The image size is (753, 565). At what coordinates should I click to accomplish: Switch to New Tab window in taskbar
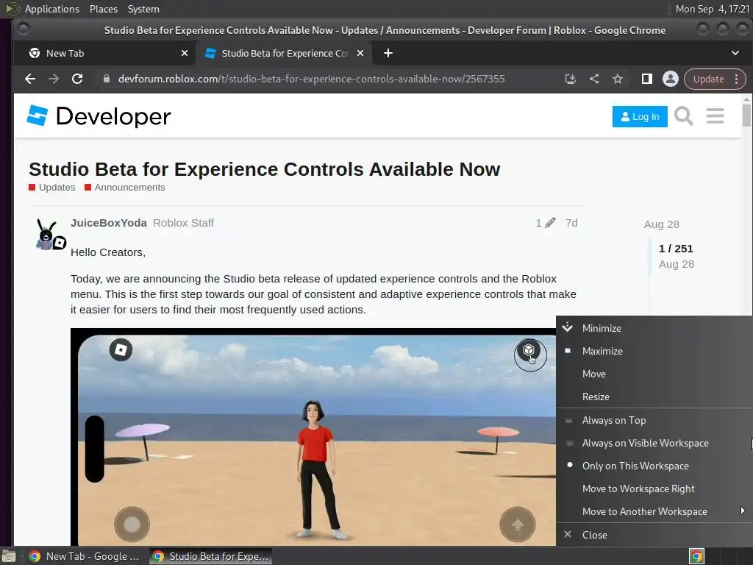[85, 556]
